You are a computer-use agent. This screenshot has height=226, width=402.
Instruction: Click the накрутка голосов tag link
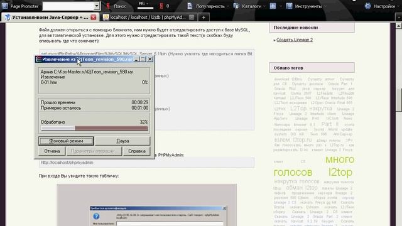(x=296, y=181)
